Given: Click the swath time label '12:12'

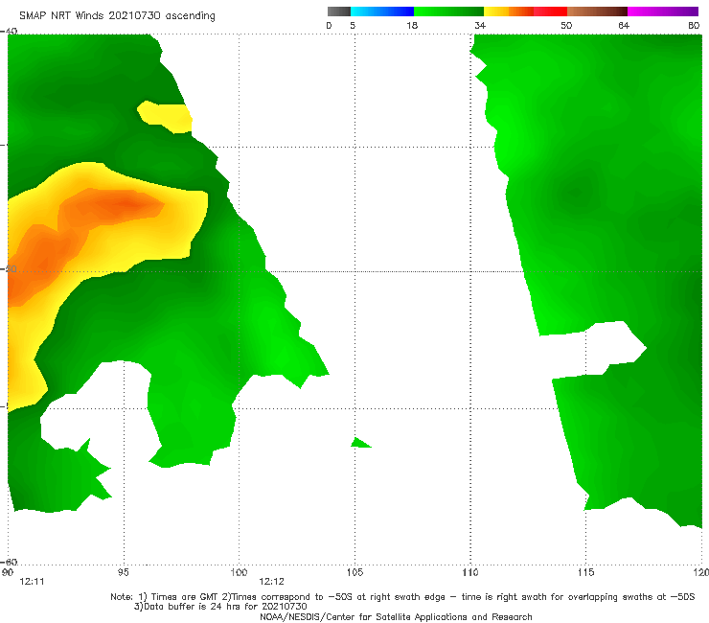Looking at the screenshot, I should click(272, 582).
